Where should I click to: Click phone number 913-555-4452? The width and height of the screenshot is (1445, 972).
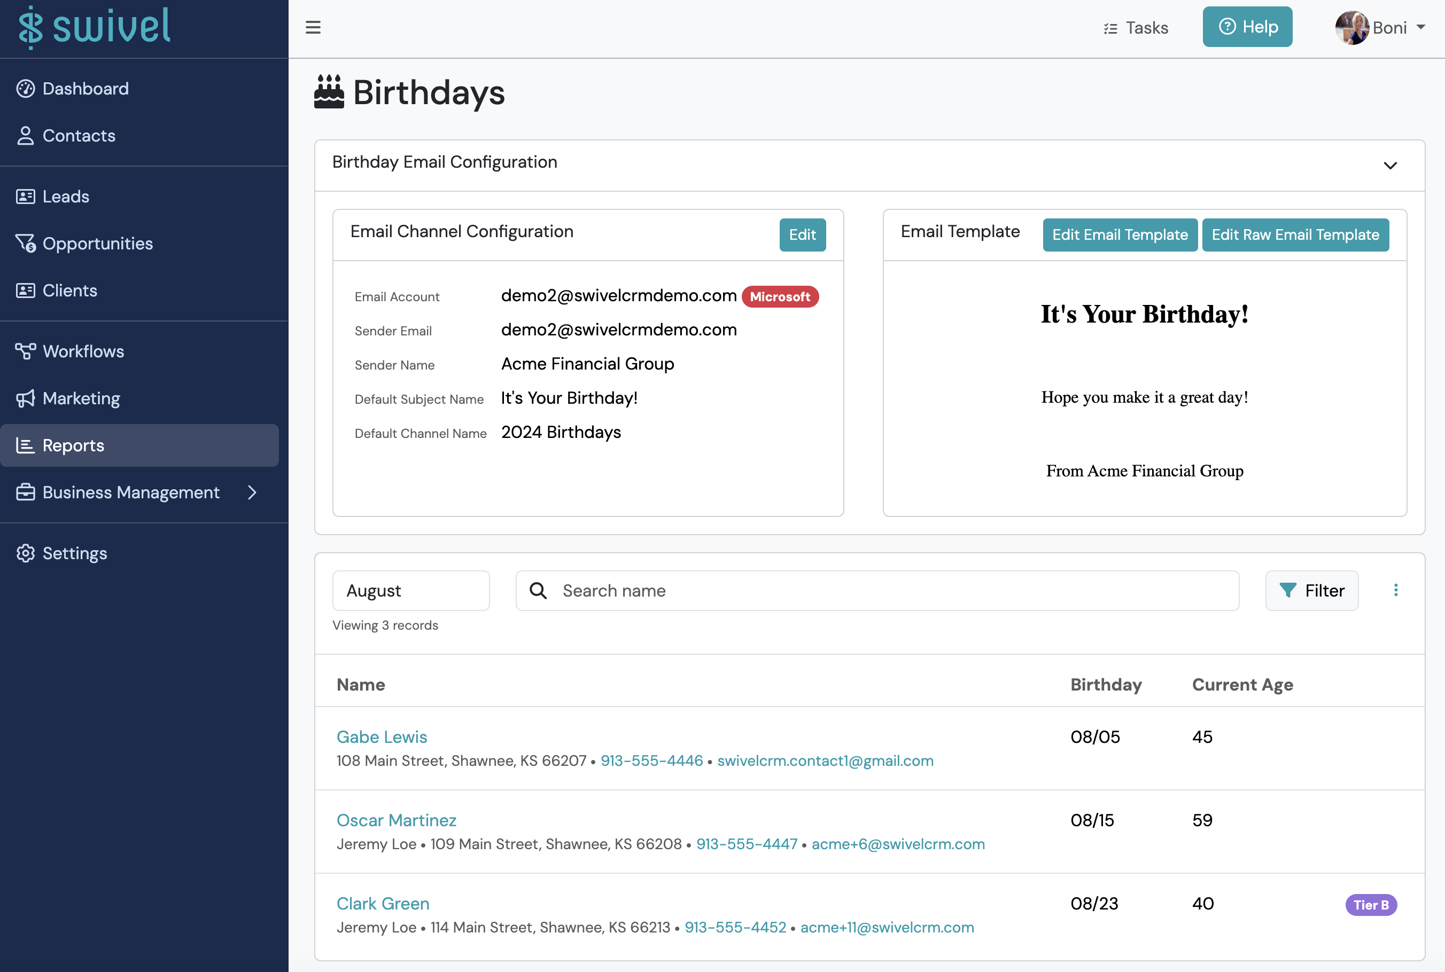click(735, 928)
